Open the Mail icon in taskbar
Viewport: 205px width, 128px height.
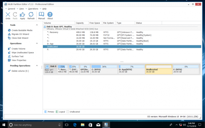point(98,125)
